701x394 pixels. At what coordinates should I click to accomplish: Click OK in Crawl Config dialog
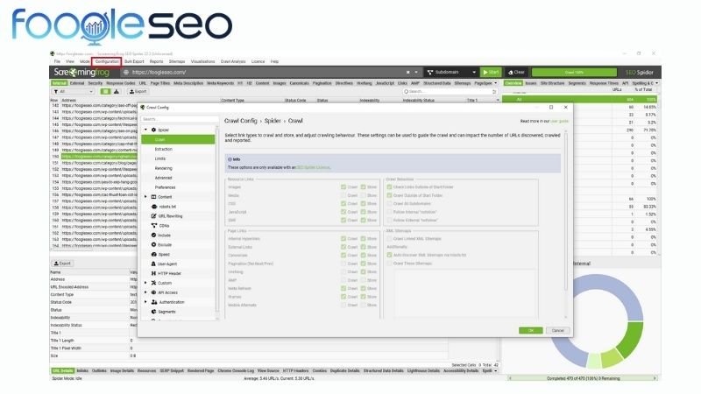[x=531, y=331]
